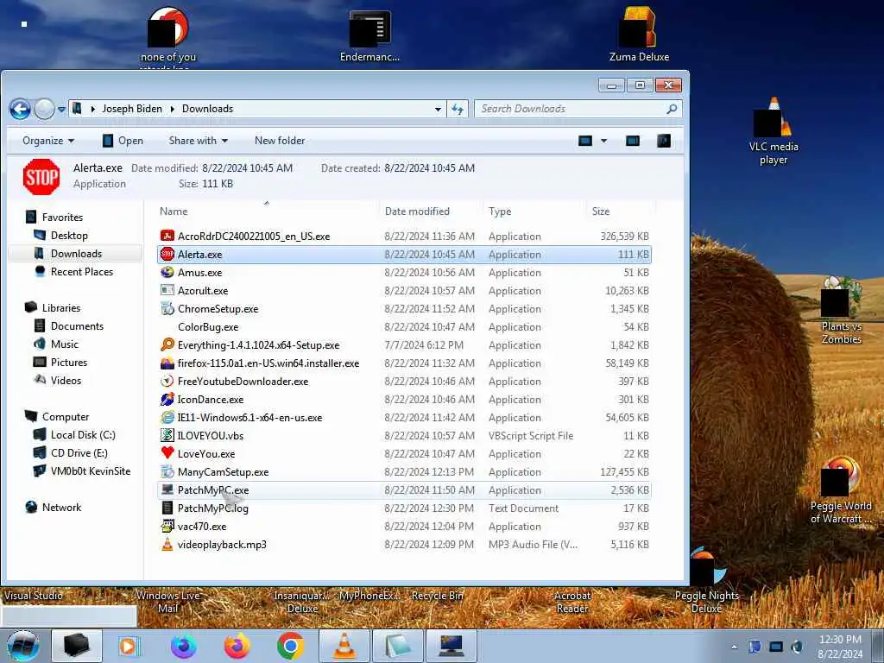Click the ChromeSetup.exe file icon

[x=167, y=308]
